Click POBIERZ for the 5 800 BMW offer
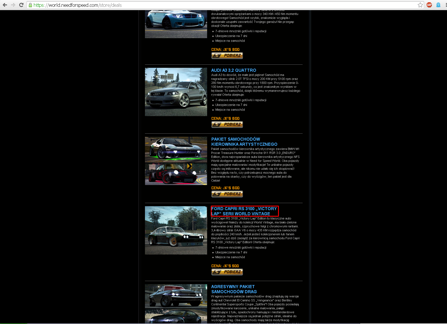 coord(227,56)
